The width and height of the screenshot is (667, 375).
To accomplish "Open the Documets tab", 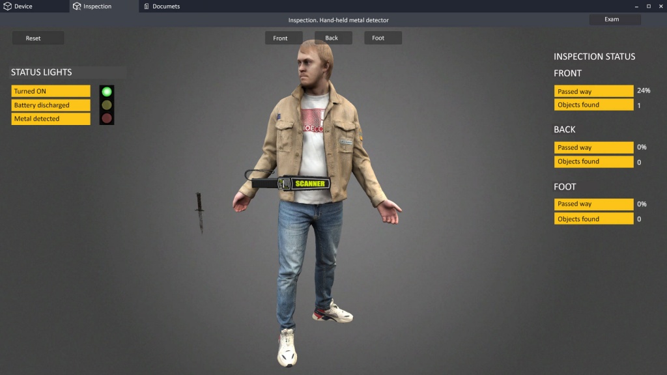I will click(164, 6).
